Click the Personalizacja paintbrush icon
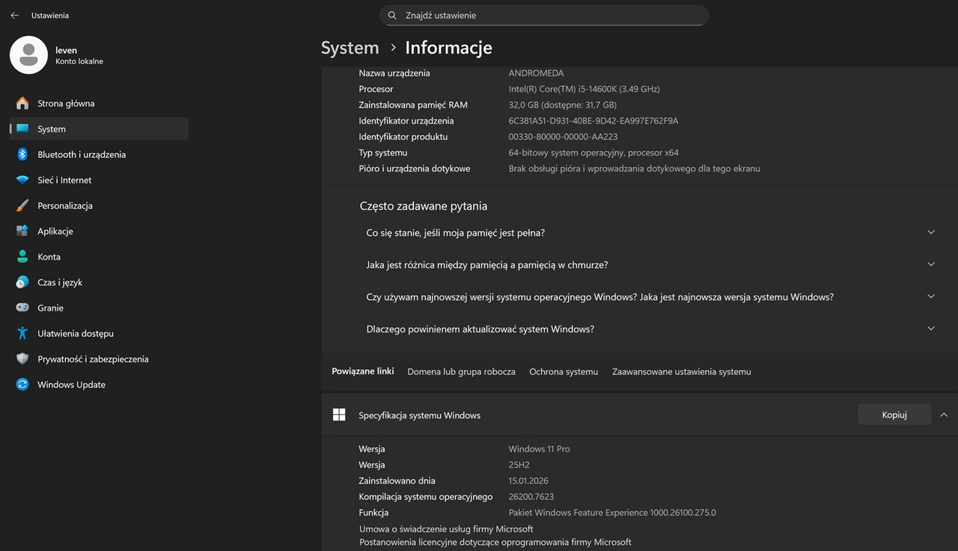 pos(22,205)
